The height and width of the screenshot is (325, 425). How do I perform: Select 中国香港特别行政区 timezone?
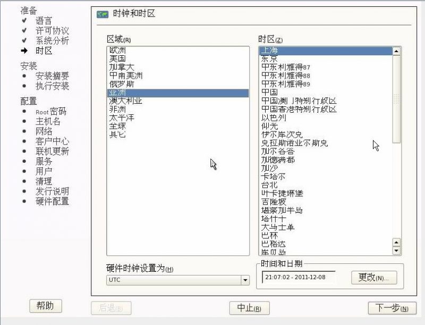pos(299,109)
